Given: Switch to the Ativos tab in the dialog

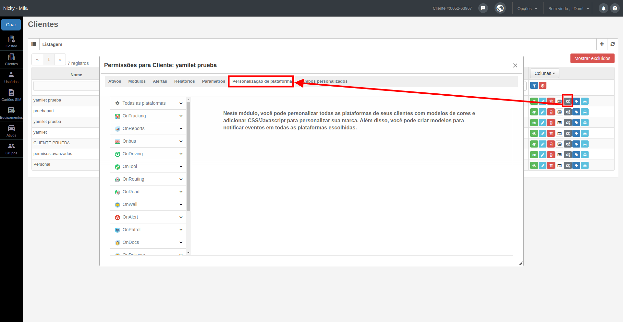Looking at the screenshot, I should 115,81.
